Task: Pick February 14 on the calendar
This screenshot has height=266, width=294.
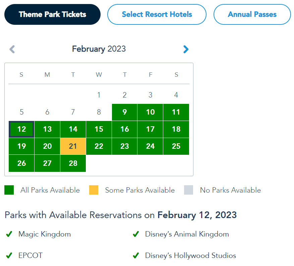Action: (73, 129)
